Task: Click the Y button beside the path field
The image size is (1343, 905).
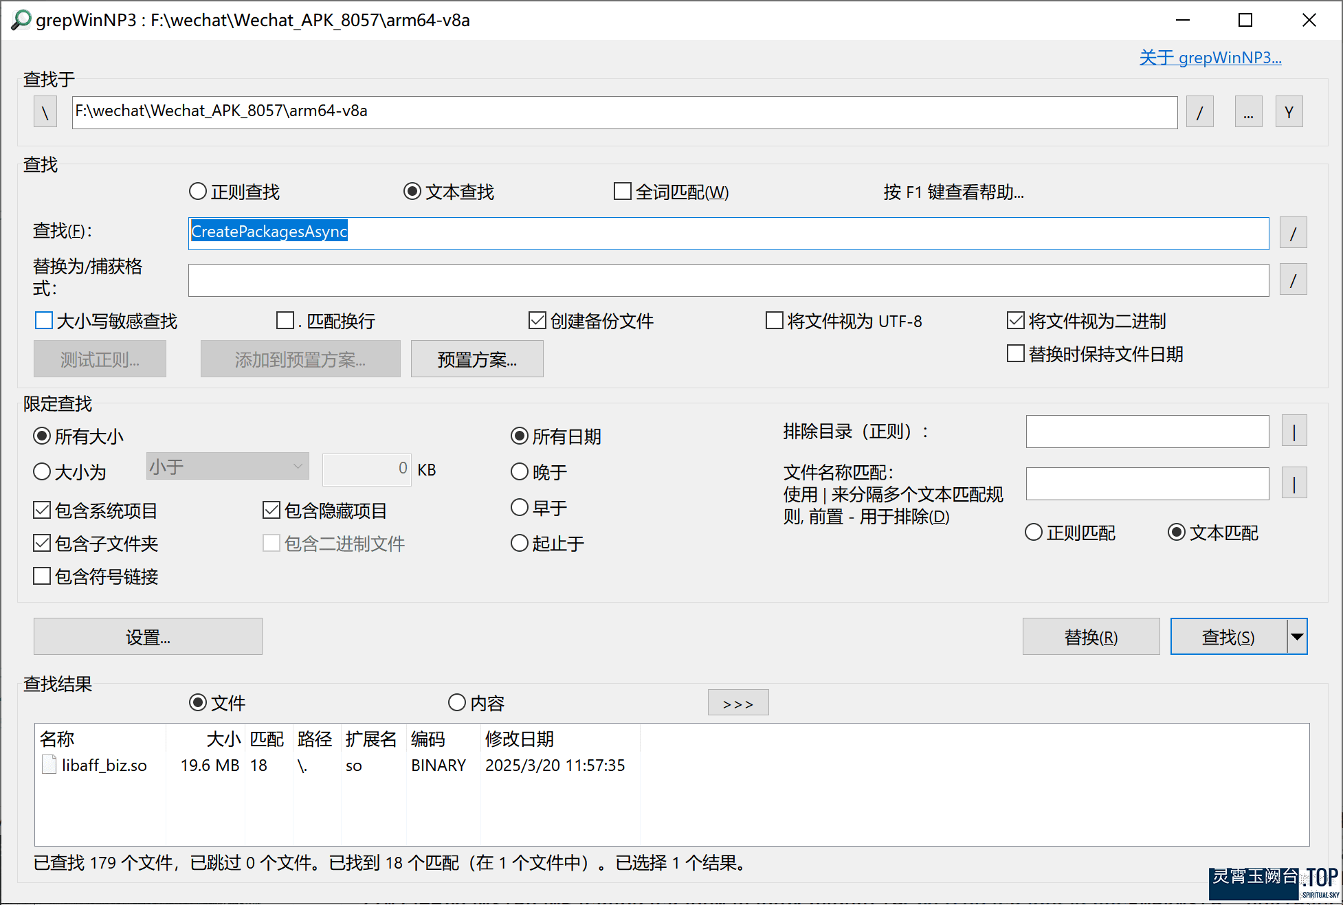Action: pyautogui.click(x=1289, y=112)
